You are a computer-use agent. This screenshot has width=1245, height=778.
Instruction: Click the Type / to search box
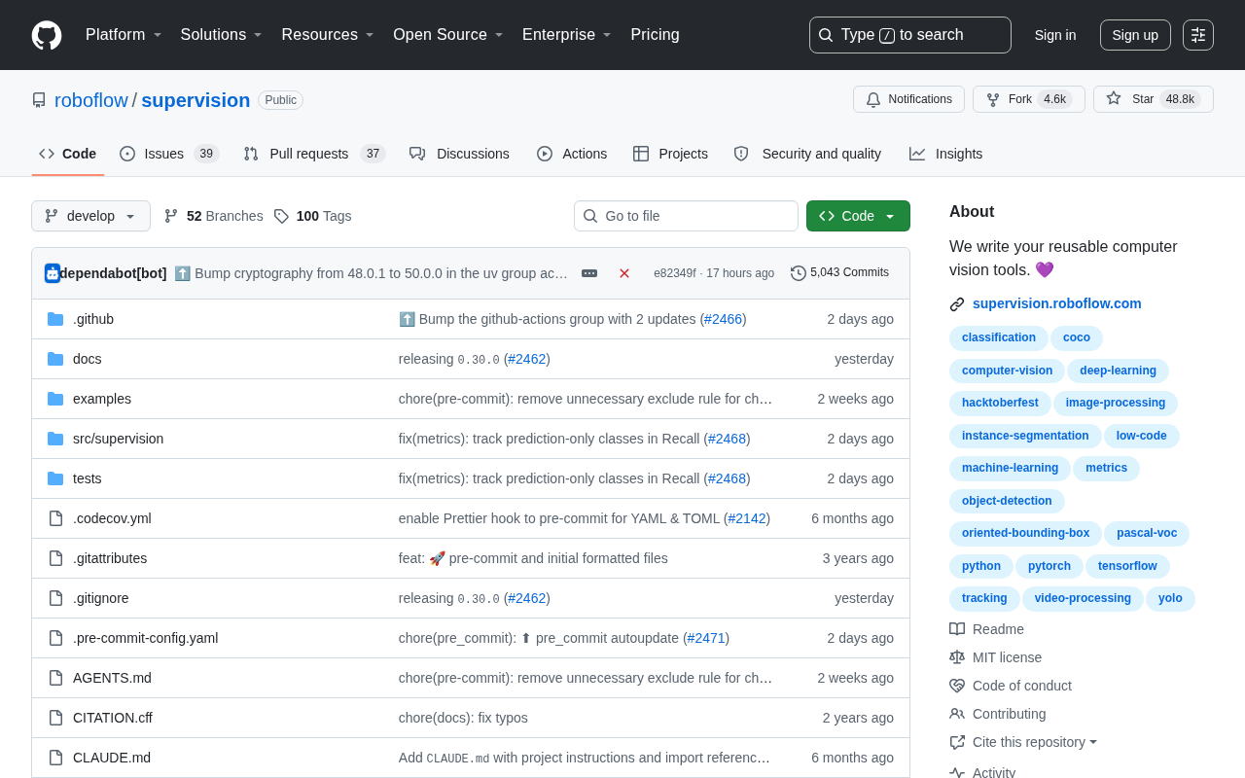[x=910, y=35]
